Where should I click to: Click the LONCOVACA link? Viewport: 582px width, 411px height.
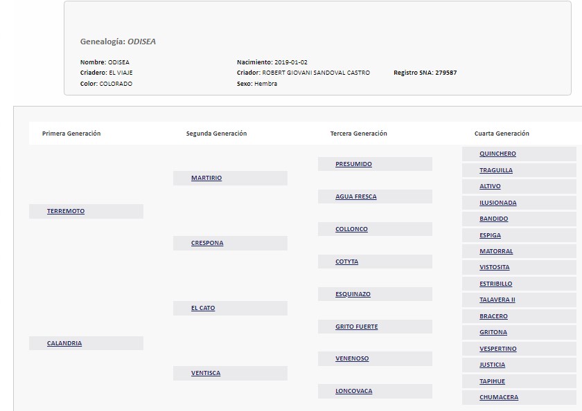tap(354, 391)
